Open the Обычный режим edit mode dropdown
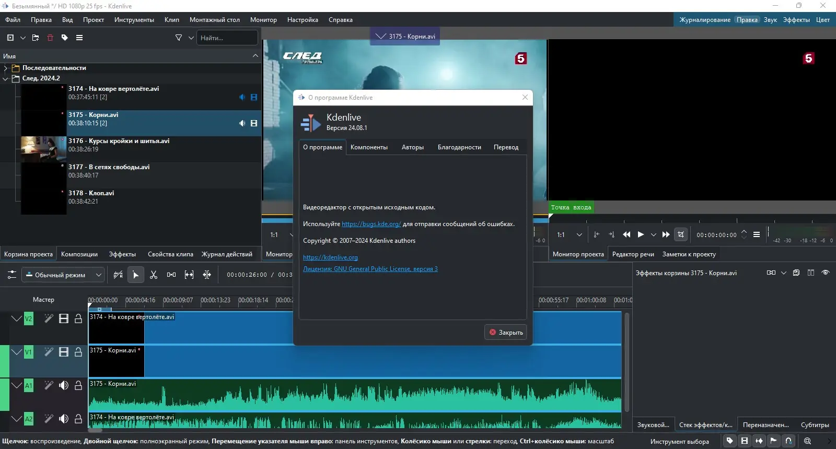The image size is (836, 449). [63, 275]
